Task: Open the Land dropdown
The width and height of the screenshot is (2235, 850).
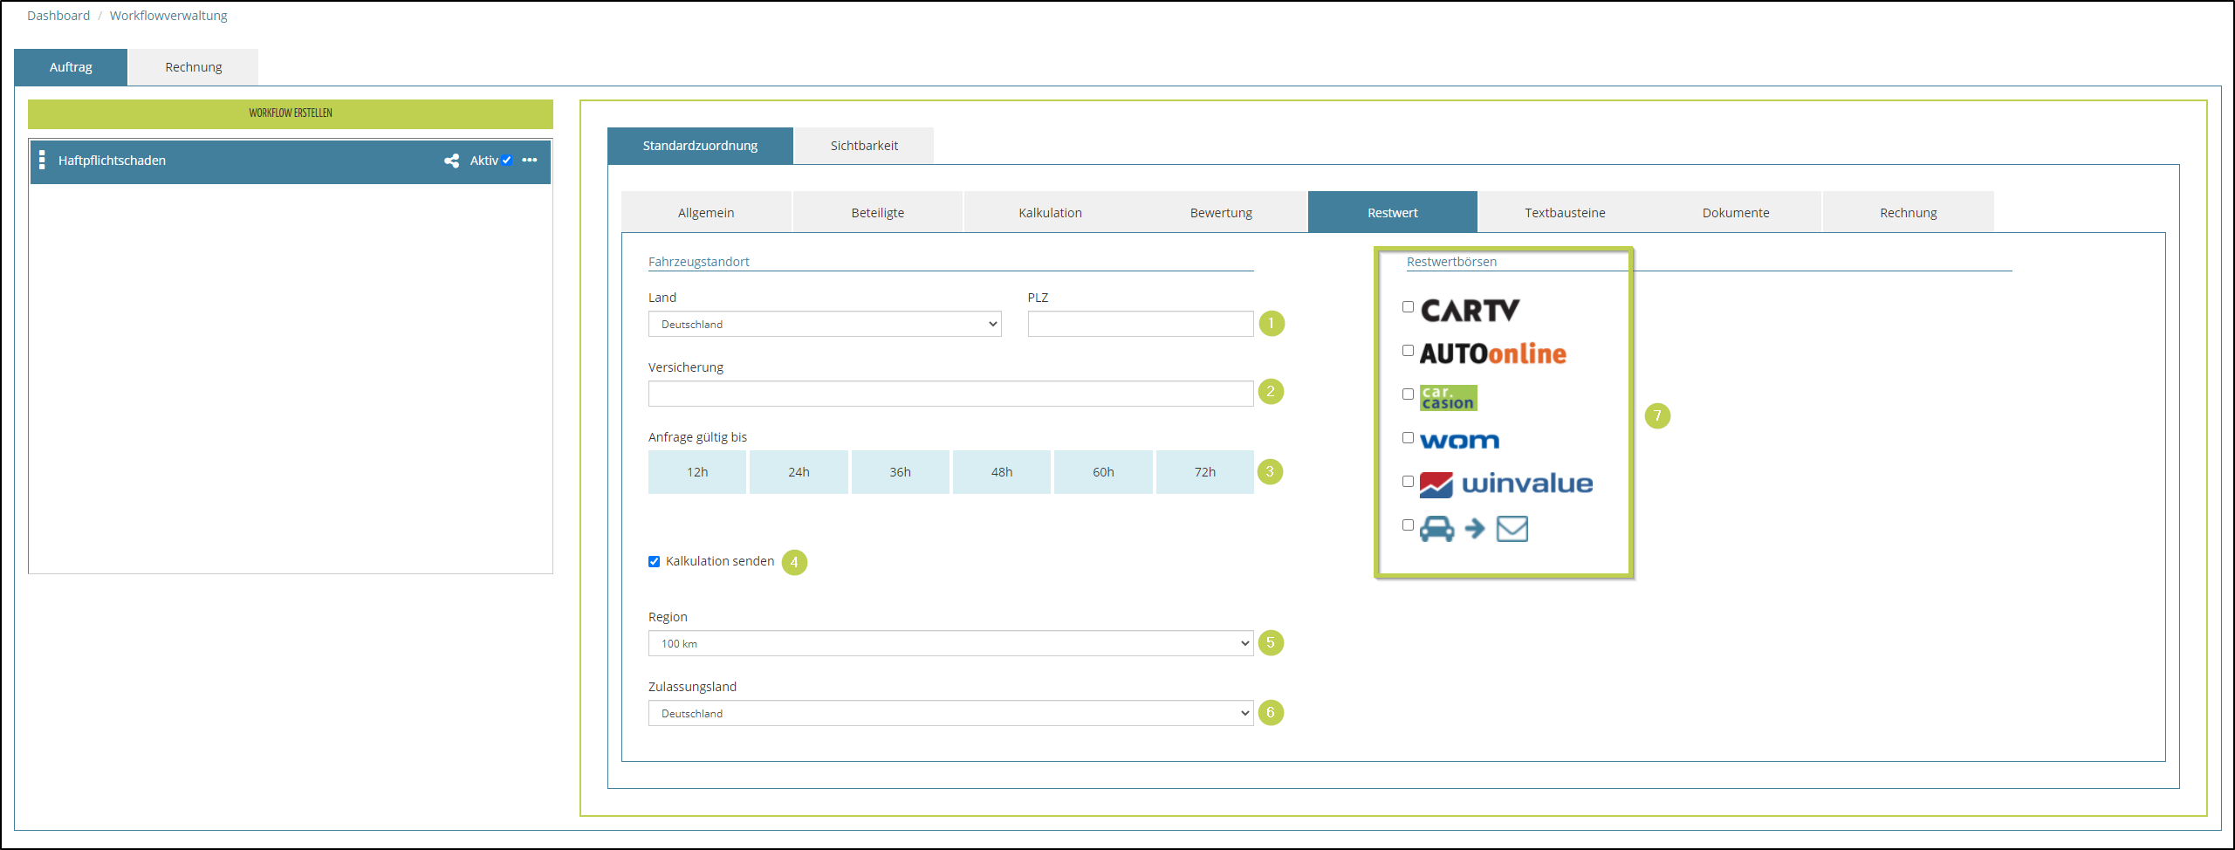Action: [824, 325]
